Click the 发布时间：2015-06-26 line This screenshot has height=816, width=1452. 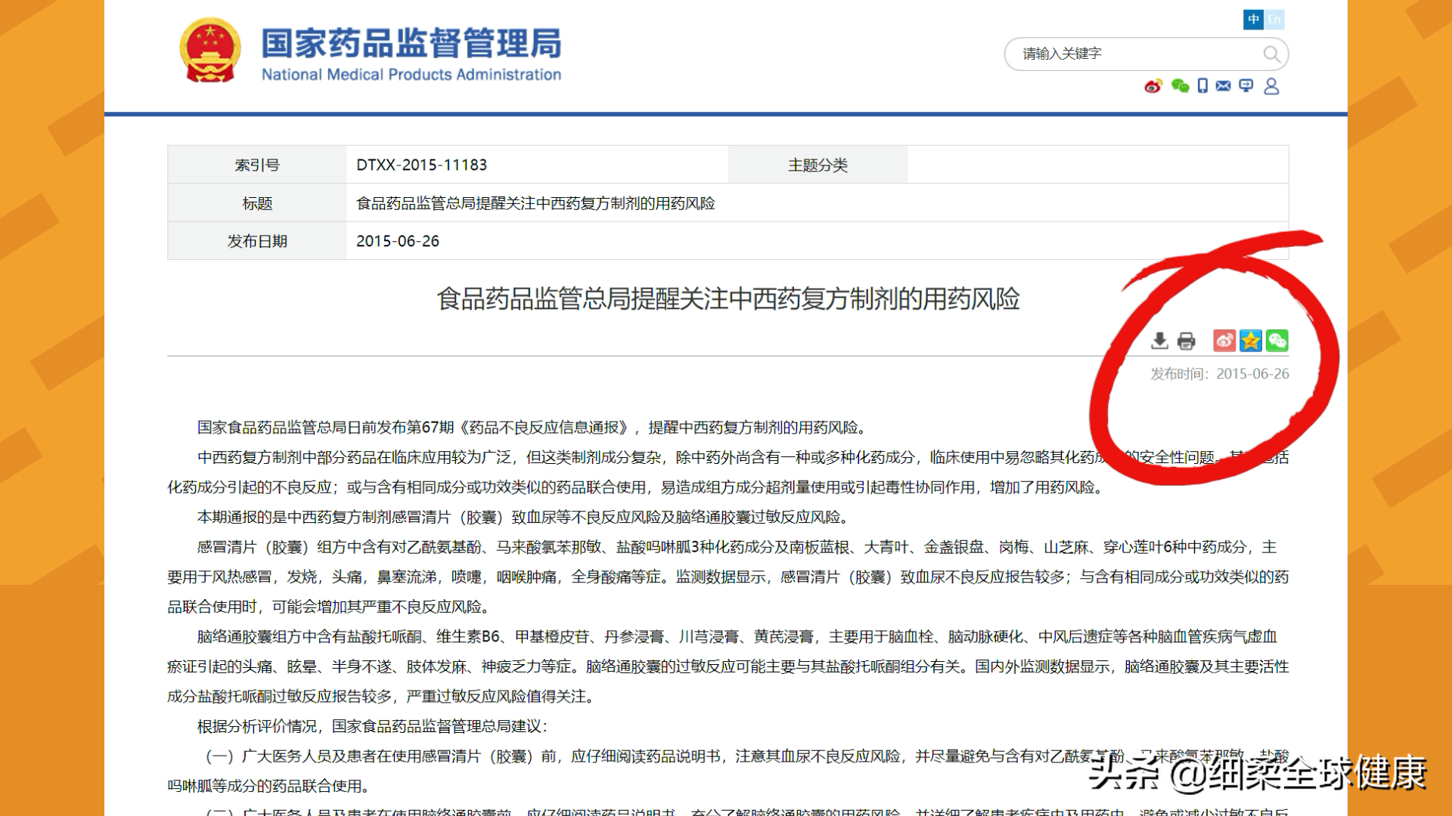pos(1219,374)
